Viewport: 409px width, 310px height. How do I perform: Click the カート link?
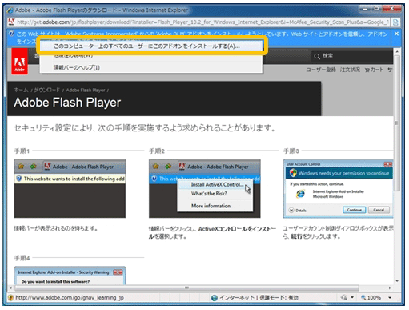click(x=374, y=70)
